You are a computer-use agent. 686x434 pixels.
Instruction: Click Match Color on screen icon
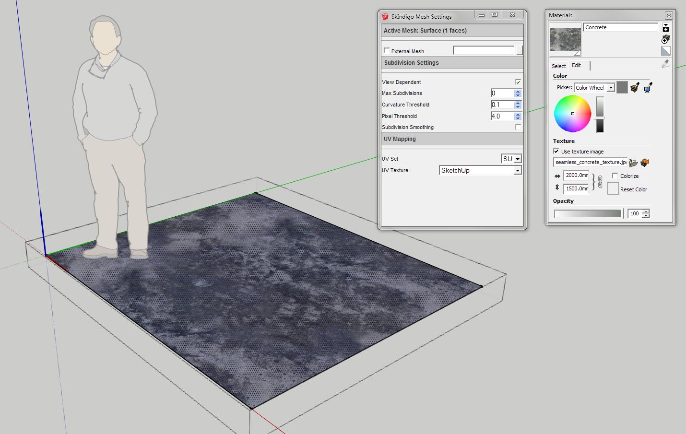pos(648,88)
